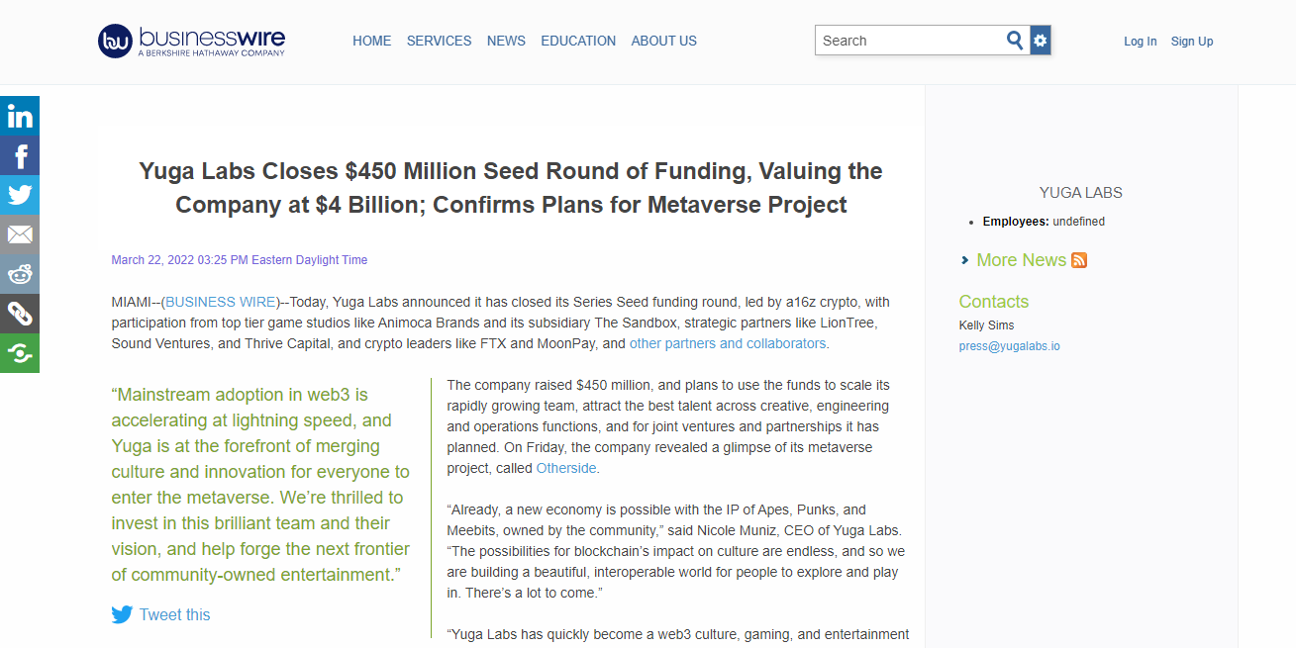Share article on Reddit

[x=20, y=274]
